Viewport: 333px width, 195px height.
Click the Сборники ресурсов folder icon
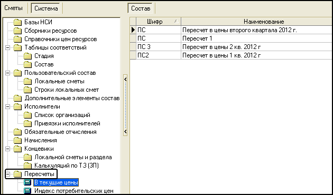[18, 31]
